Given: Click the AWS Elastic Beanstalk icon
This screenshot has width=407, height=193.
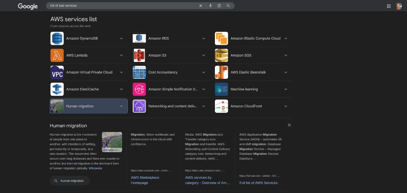Looking at the screenshot, I should (x=221, y=72).
